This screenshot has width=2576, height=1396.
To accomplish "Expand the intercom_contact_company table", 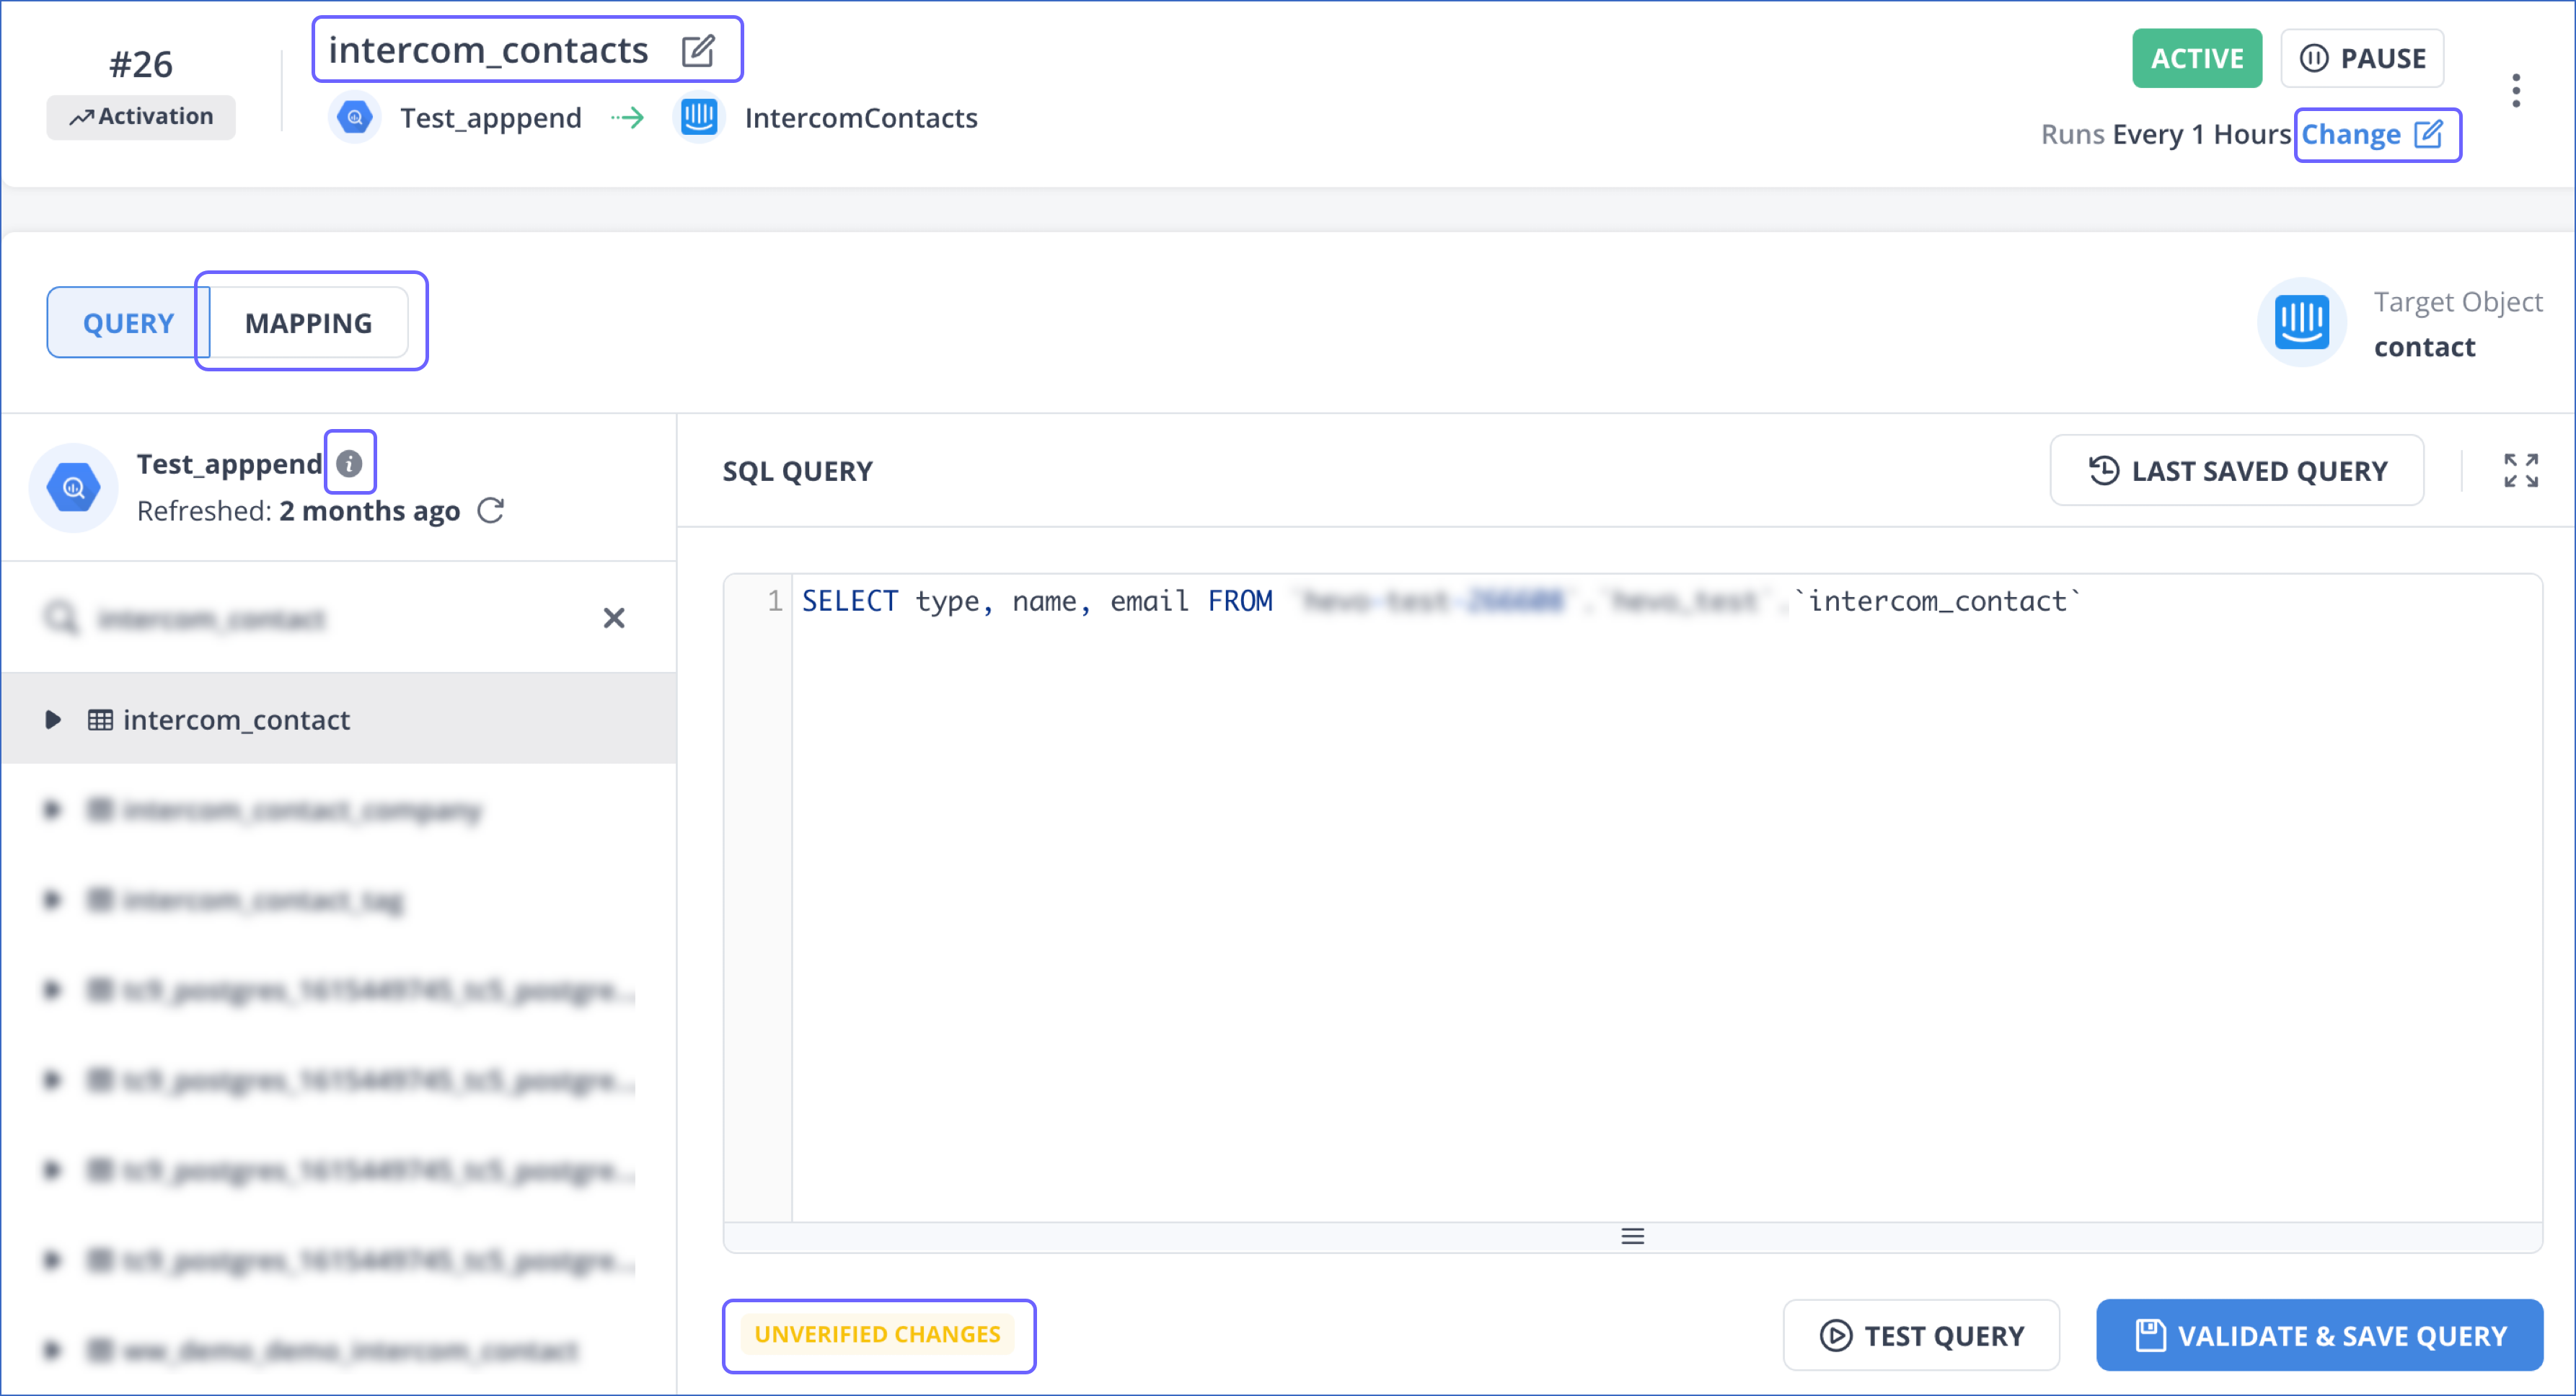I will pyautogui.click(x=53, y=809).
